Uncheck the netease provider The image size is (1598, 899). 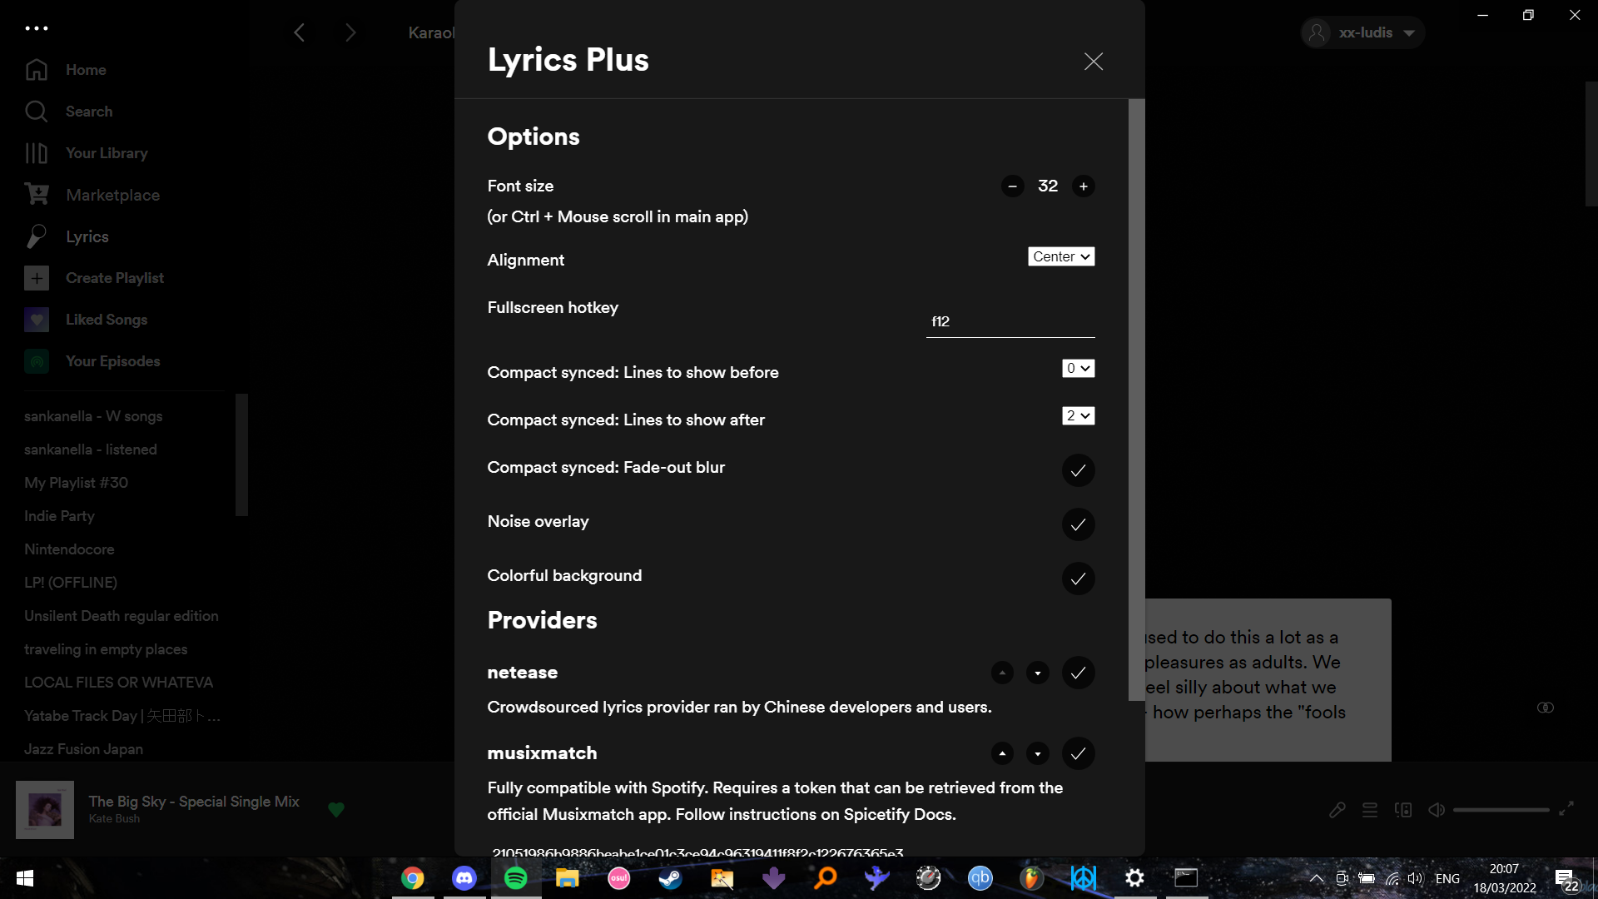pos(1078,673)
